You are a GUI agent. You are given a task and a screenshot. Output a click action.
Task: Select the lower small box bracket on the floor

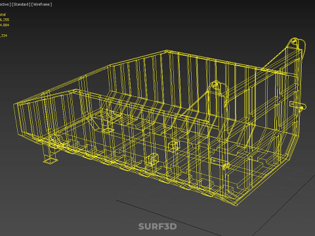(x=152, y=159)
